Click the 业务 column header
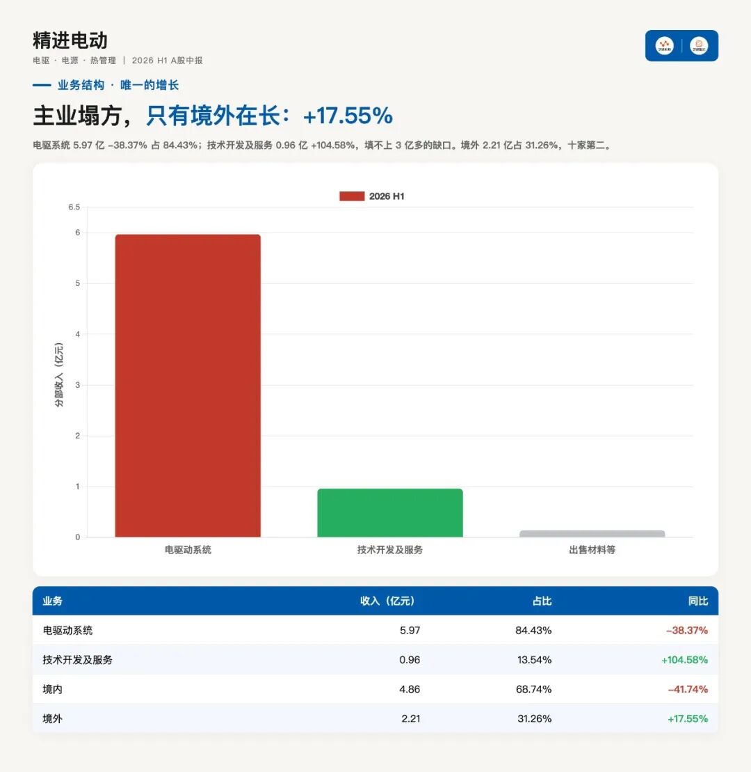The width and height of the screenshot is (751, 772). click(x=53, y=601)
